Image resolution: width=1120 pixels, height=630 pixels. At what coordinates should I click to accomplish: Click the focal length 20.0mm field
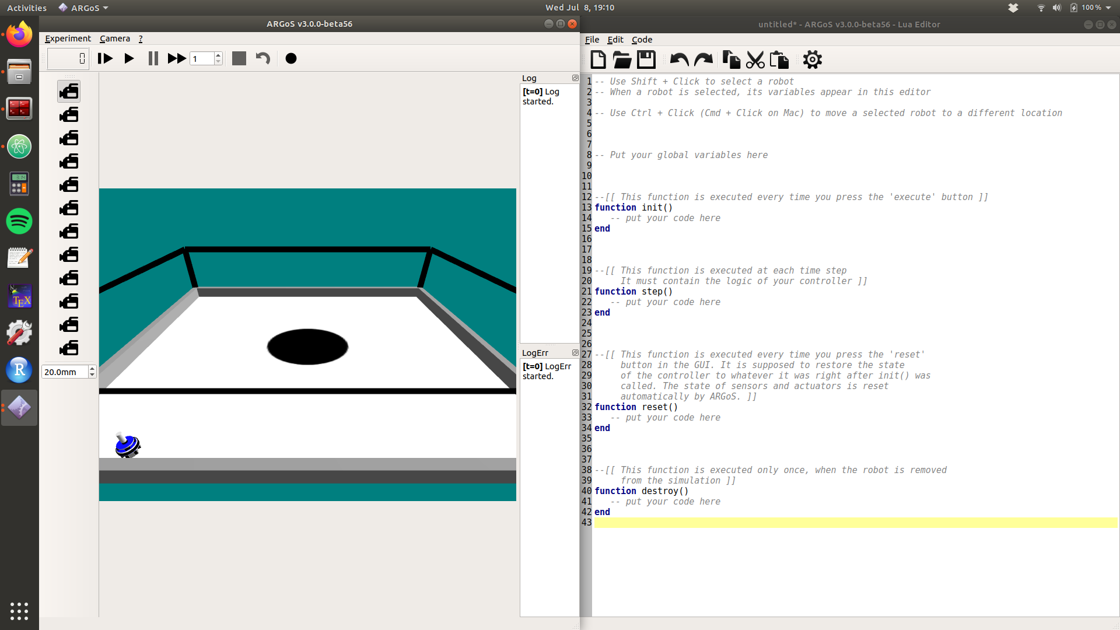tap(65, 372)
